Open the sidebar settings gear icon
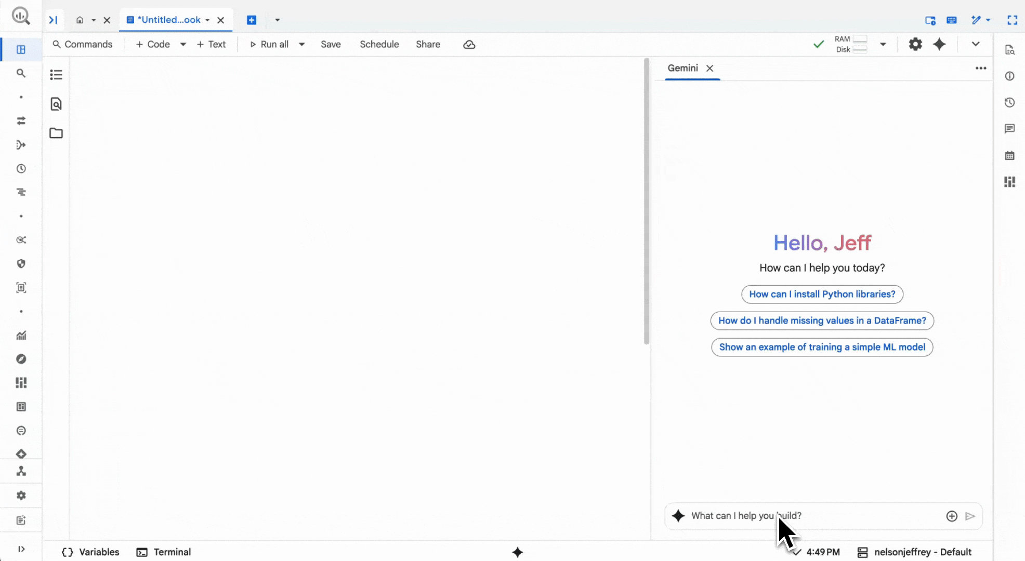 click(21, 496)
